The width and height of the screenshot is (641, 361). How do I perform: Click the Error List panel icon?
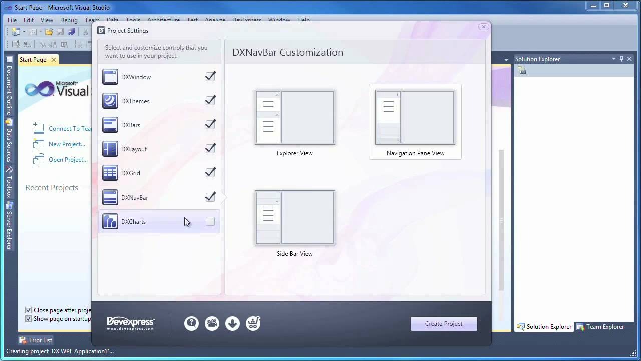[22, 340]
